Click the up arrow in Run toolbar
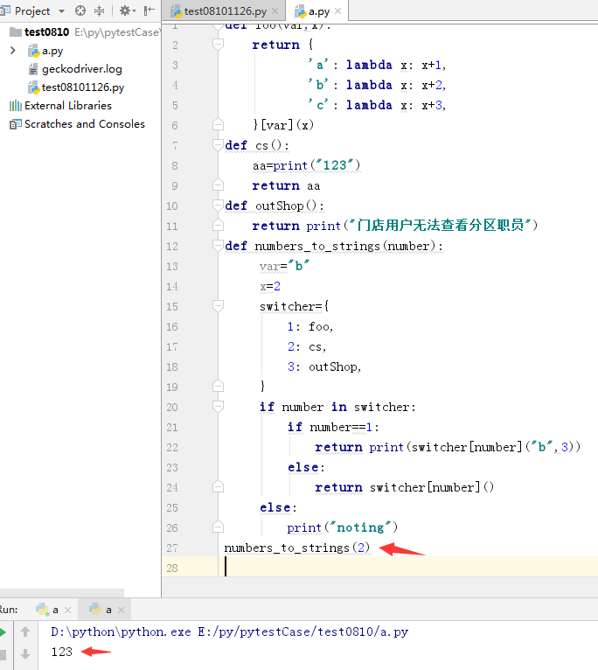This screenshot has height=670, width=598. 25,632
